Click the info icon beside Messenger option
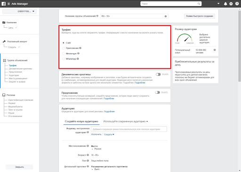Viewport: 241px width, 172px height. point(78,53)
